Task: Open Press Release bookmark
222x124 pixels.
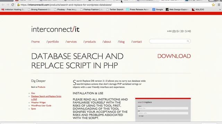Action: click(138, 9)
